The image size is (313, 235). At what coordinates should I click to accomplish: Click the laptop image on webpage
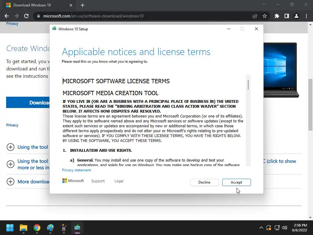(281, 70)
